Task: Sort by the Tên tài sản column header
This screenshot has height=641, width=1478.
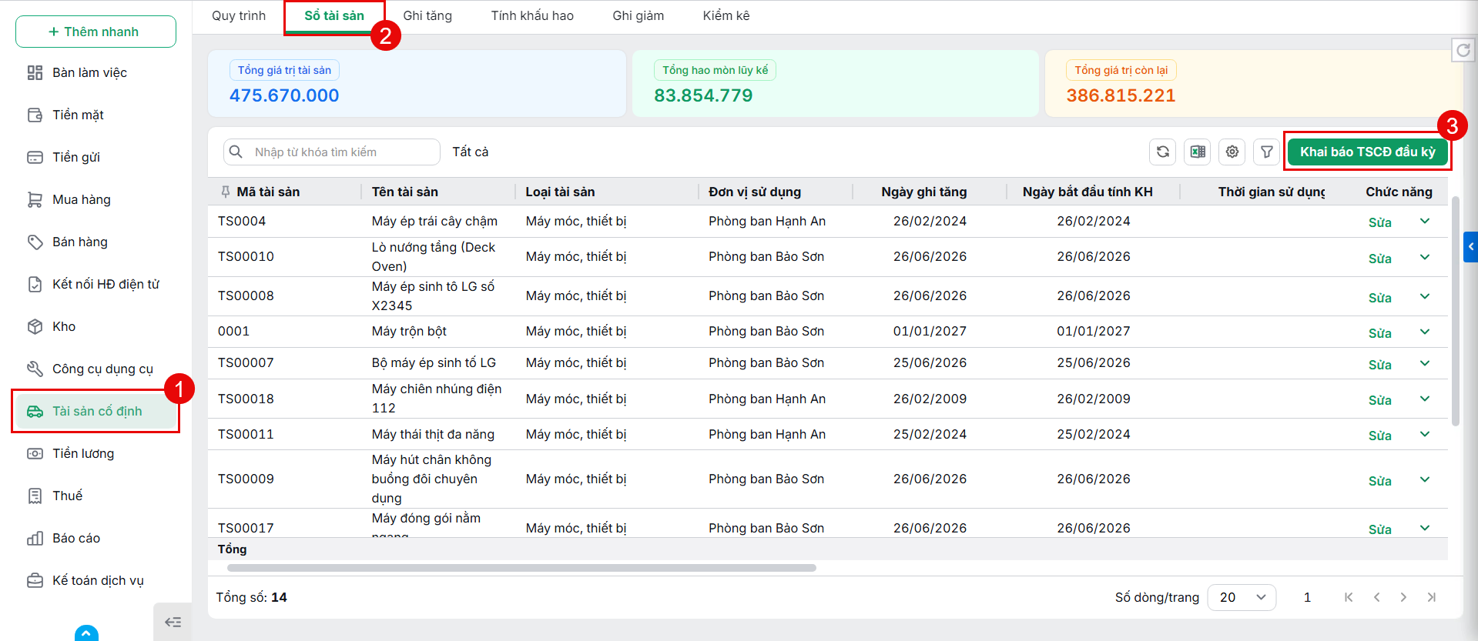Action: pos(405,192)
